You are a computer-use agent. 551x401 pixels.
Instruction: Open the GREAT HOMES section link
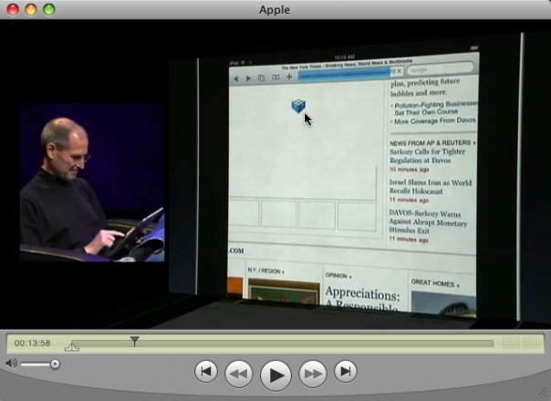pos(435,283)
